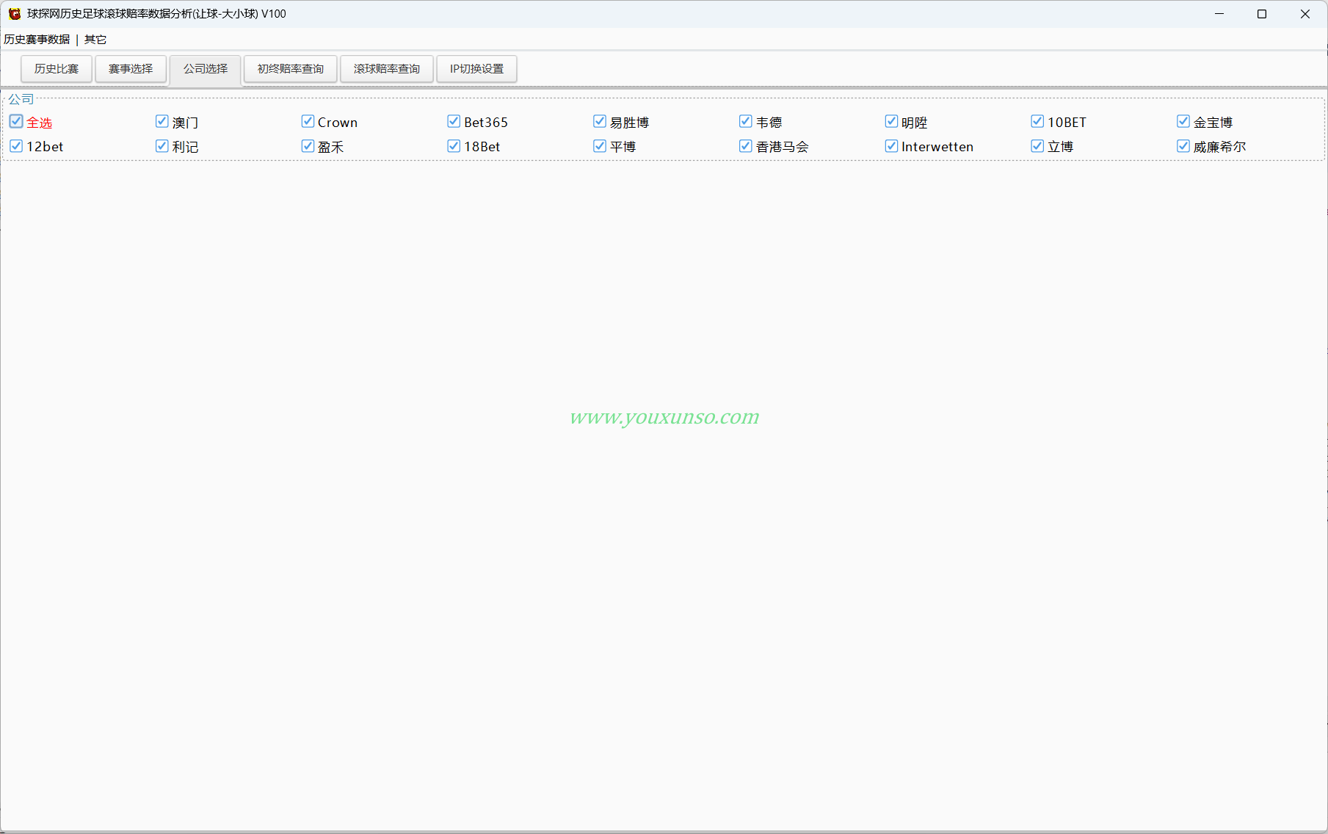
Task: Open the 历史赛事数据 menu
Action: tap(37, 40)
